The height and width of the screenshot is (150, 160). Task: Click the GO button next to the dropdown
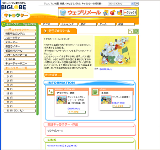coord(136,4)
